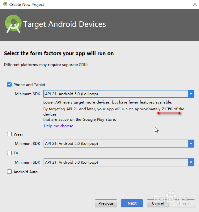Click the 'Lower API levels target more devices' line

tap(108, 102)
